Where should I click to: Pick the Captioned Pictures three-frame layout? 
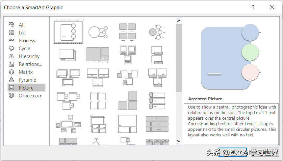pos(127,55)
